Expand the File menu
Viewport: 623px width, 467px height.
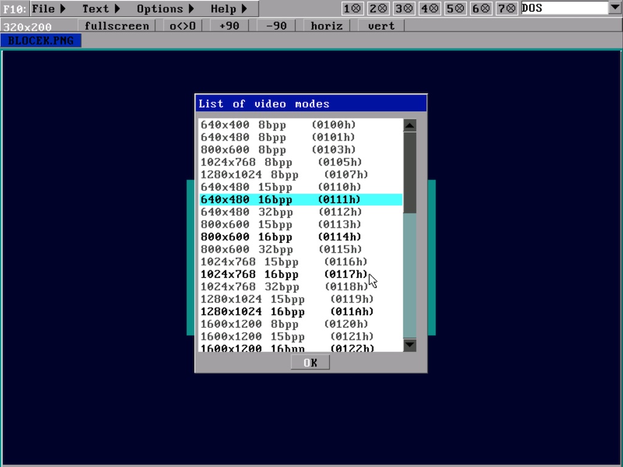49,9
